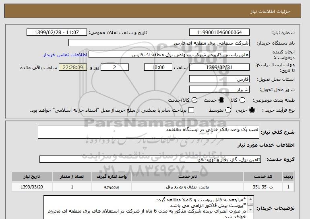
Task: Click the response deadline date 1399/02/31
Action: point(219,67)
